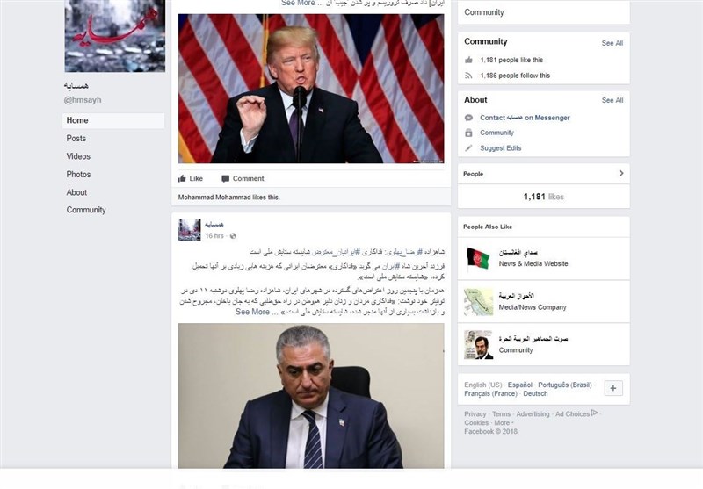Click See All in the Community panel
Image resolution: width=703 pixels, height=489 pixels.
[x=612, y=43]
